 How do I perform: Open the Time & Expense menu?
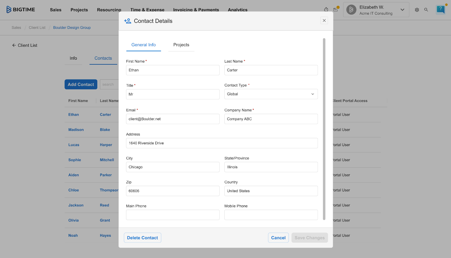[147, 10]
